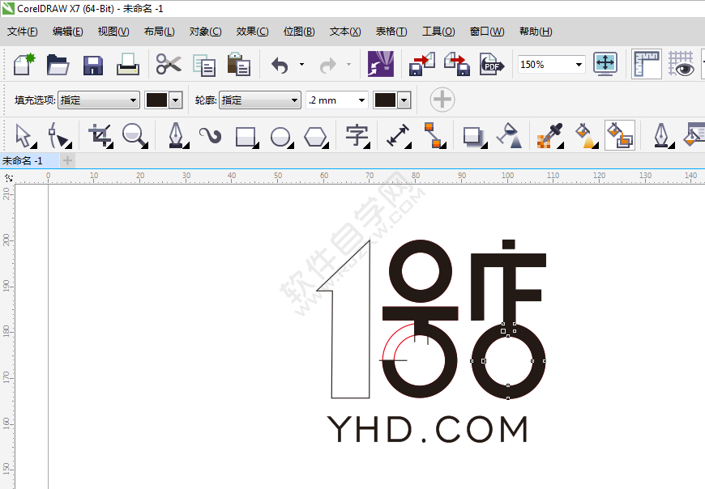
Task: Open the 文本(X) menu
Action: (345, 32)
